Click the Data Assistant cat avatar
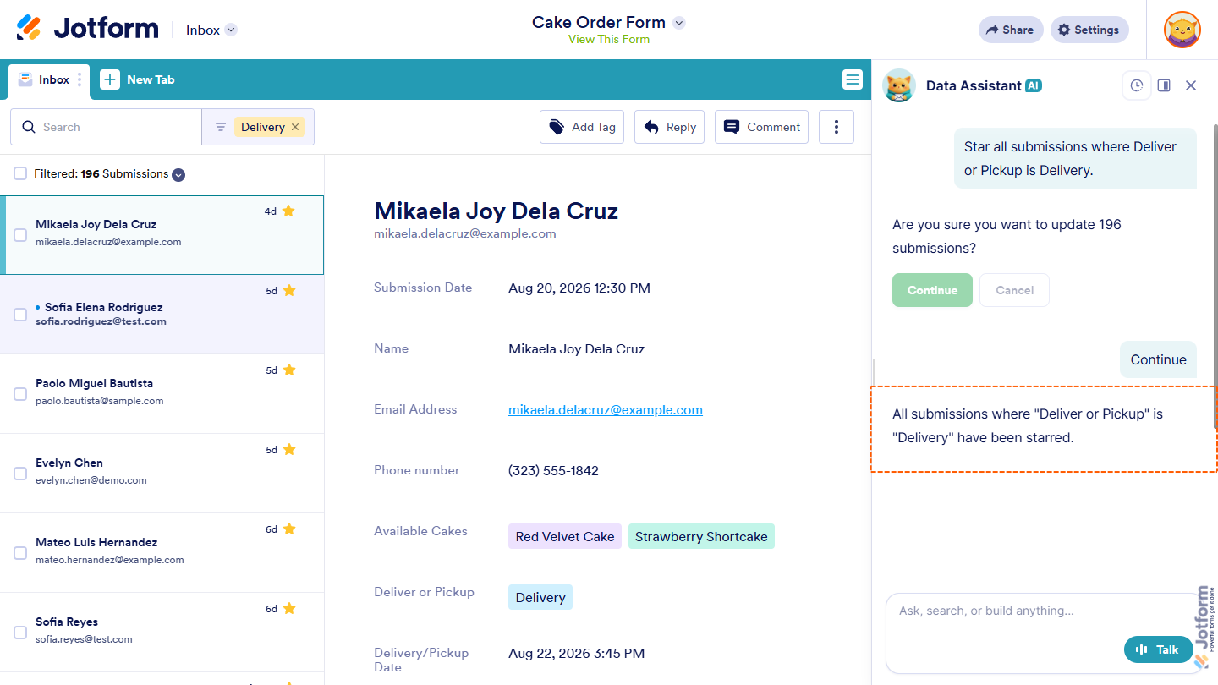Viewport: 1218px width, 685px height. (x=899, y=85)
